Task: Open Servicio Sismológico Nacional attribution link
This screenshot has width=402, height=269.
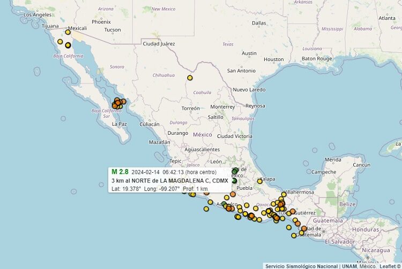Action: pyautogui.click(x=301, y=266)
